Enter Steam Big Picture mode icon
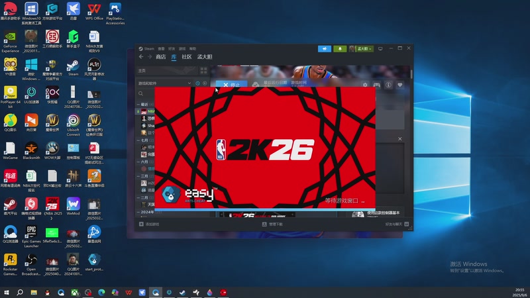The image size is (530, 298). [x=380, y=49]
